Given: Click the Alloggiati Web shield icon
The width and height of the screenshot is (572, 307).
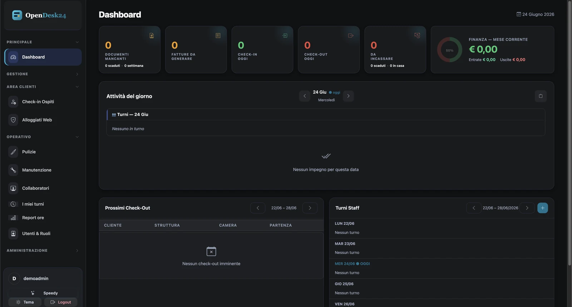Looking at the screenshot, I should [x=13, y=120].
